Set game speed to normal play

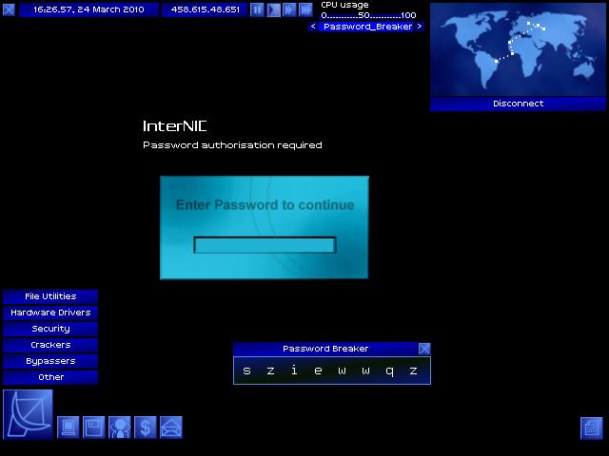273,9
